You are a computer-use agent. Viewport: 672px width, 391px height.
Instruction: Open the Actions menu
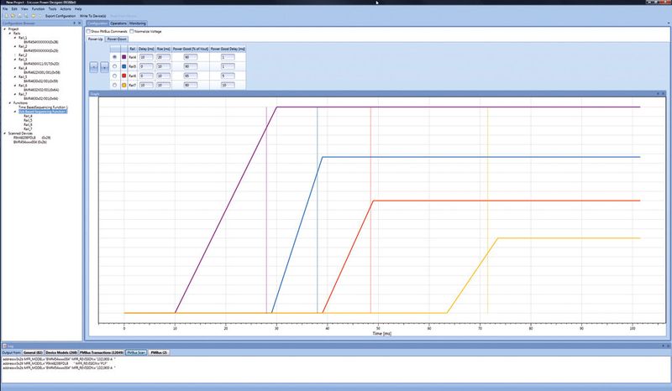[x=66, y=8]
